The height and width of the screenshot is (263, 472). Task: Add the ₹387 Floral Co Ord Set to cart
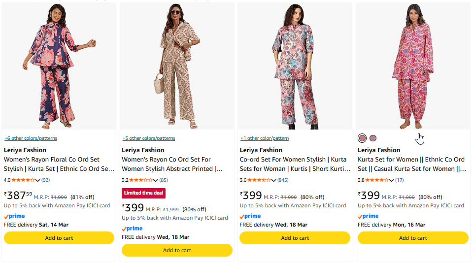point(59,238)
